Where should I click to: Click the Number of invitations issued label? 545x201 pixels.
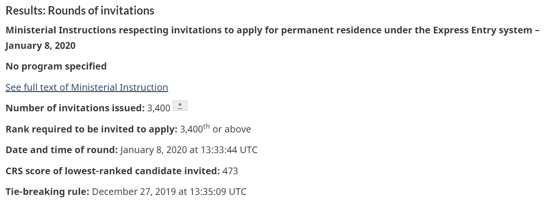(x=75, y=108)
